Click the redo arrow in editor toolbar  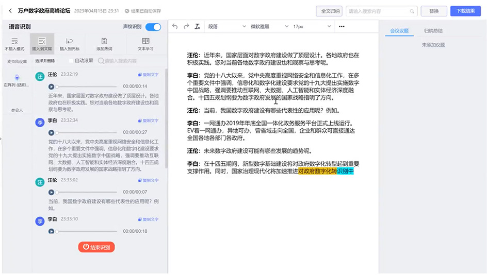point(186,26)
